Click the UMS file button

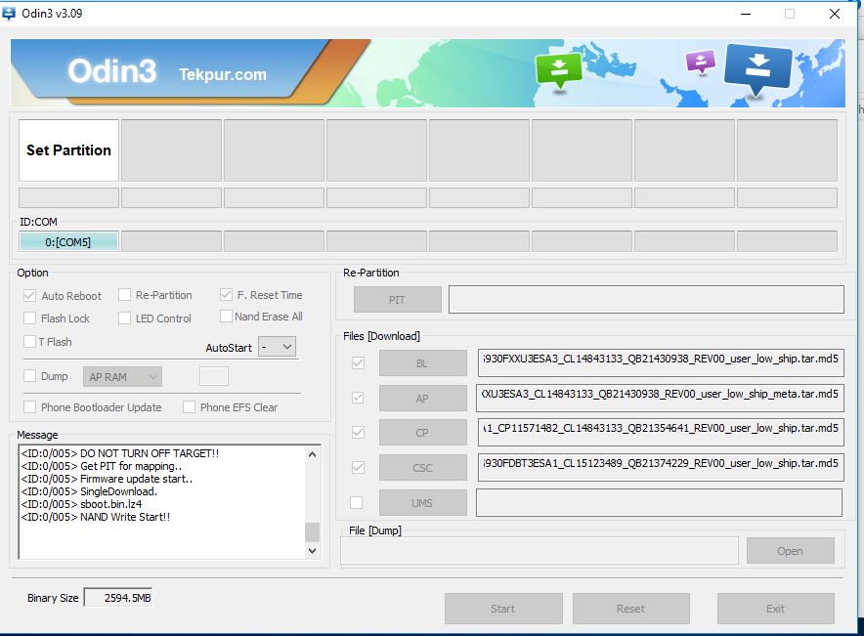(x=422, y=503)
